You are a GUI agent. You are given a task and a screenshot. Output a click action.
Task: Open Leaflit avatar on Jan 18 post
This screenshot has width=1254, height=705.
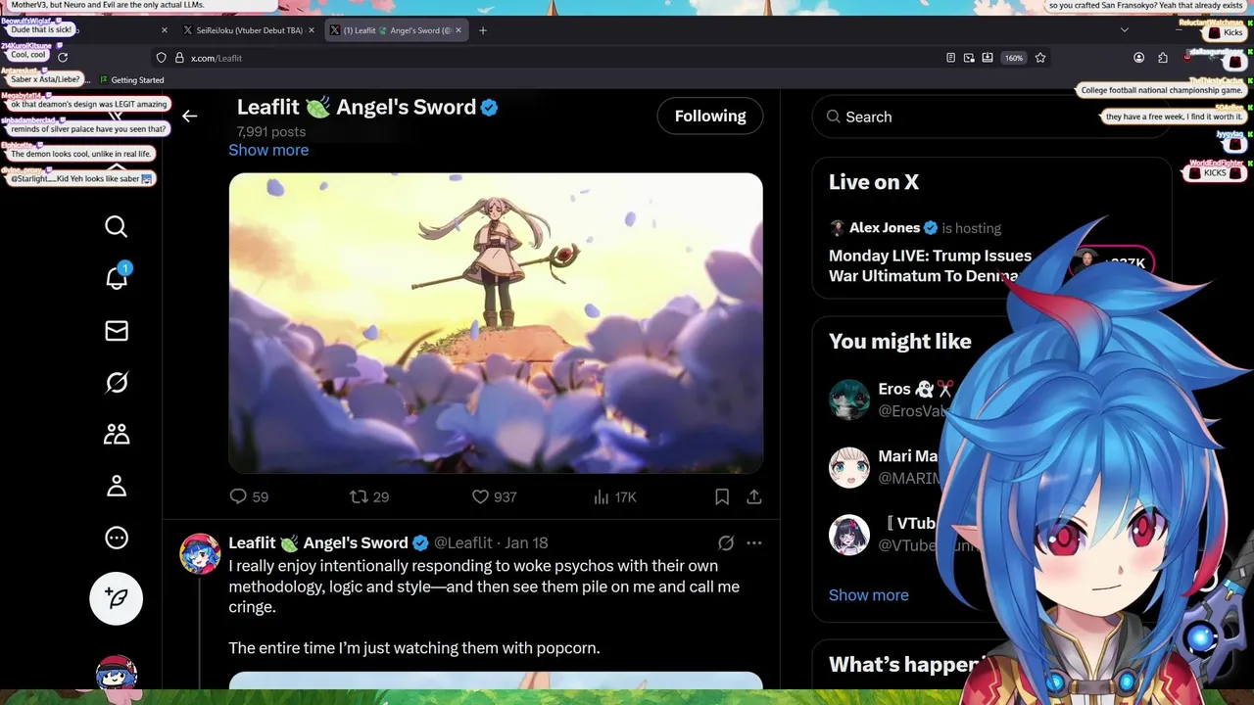point(200,554)
